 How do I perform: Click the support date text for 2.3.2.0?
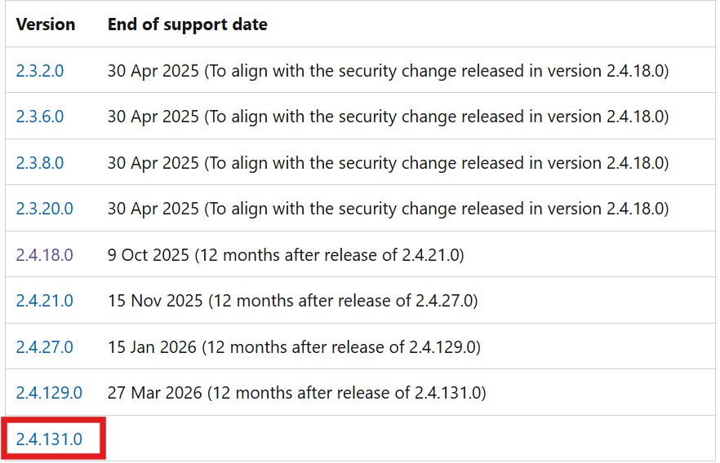click(x=388, y=71)
